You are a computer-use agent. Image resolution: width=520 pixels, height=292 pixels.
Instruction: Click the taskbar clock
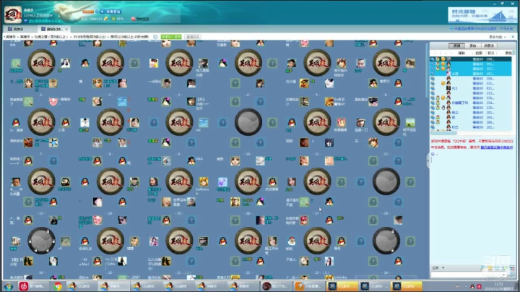pos(499,286)
